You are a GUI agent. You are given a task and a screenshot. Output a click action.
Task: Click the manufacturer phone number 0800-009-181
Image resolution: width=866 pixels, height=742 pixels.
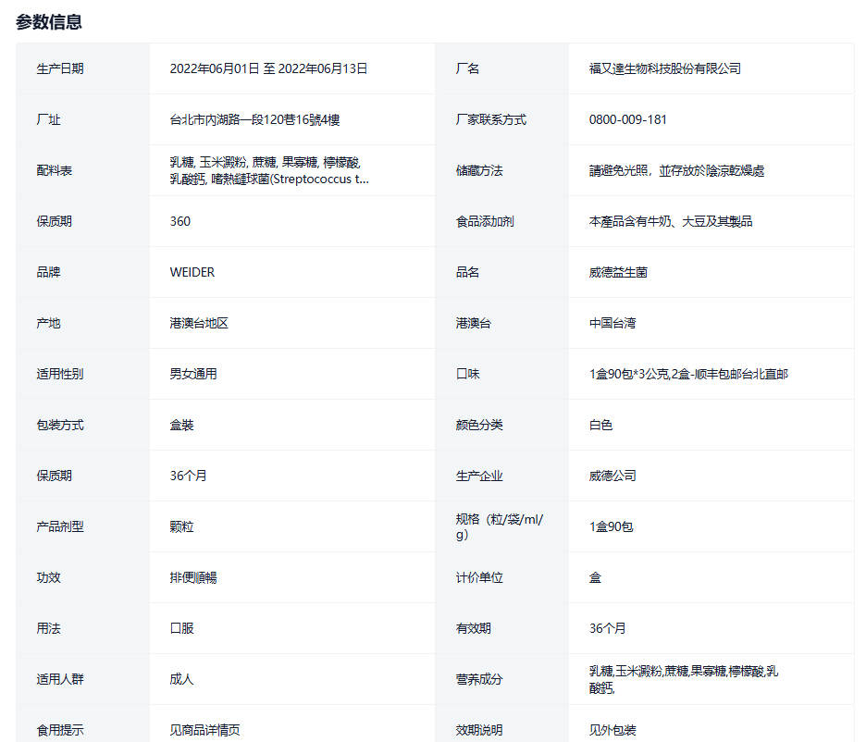click(627, 119)
